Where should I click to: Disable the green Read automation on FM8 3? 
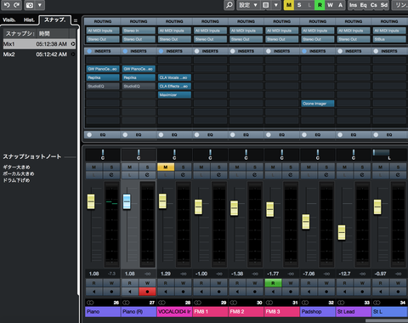pyautogui.click(x=273, y=283)
